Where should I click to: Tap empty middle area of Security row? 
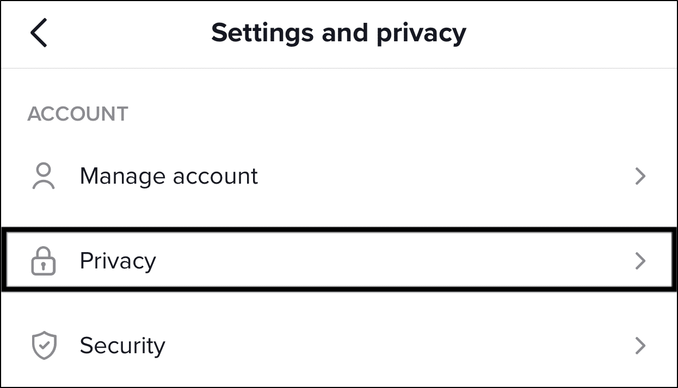point(392,346)
